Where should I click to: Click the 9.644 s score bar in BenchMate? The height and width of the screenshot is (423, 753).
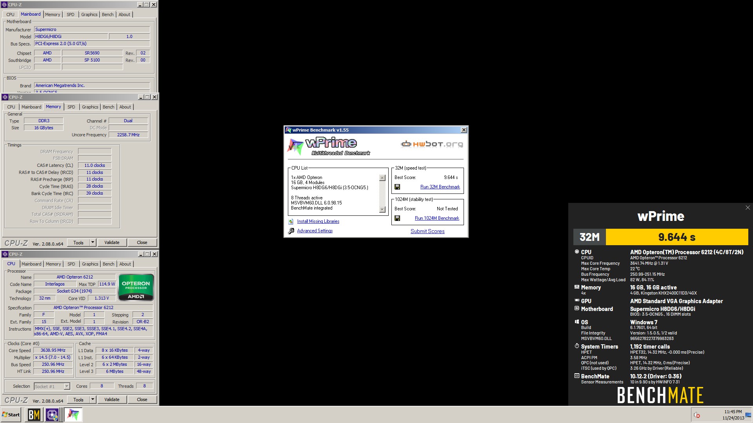tap(677, 237)
